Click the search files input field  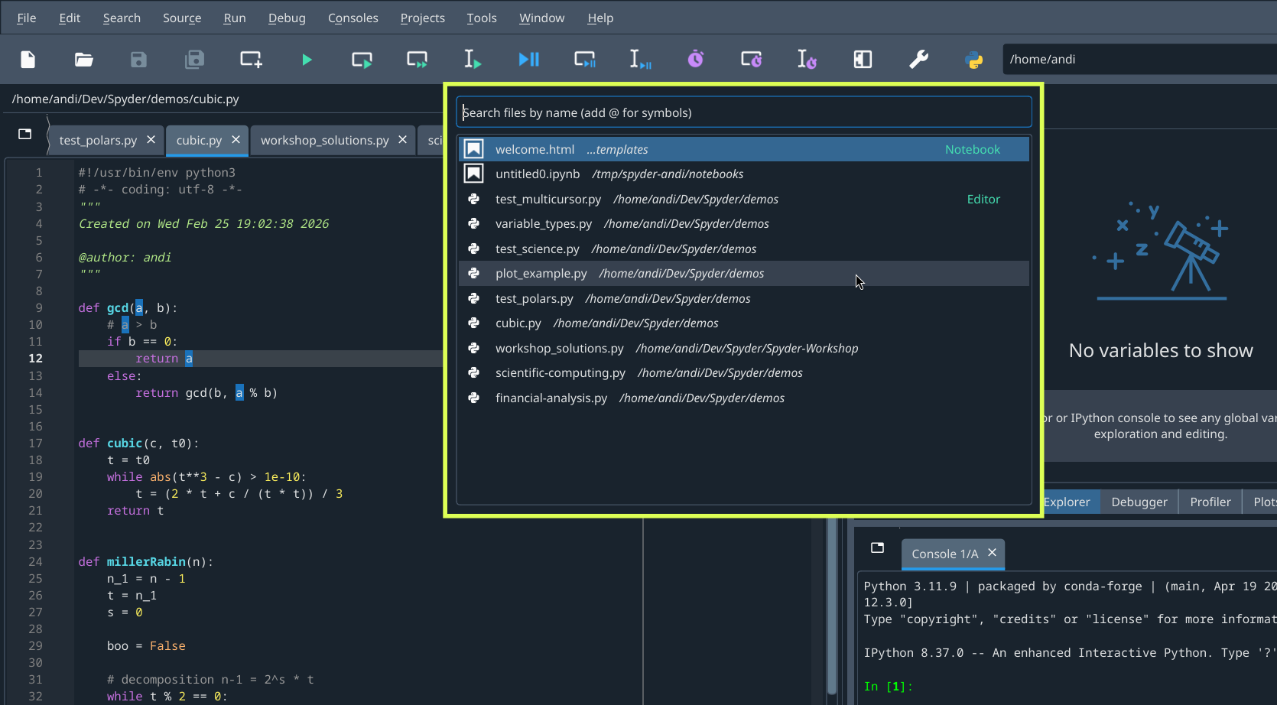coord(742,112)
